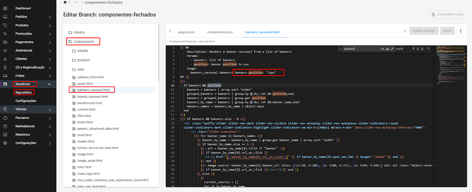The height and width of the screenshot is (192, 472).
Task: Expand the Produtos submenu chevron
Action: [50, 26]
